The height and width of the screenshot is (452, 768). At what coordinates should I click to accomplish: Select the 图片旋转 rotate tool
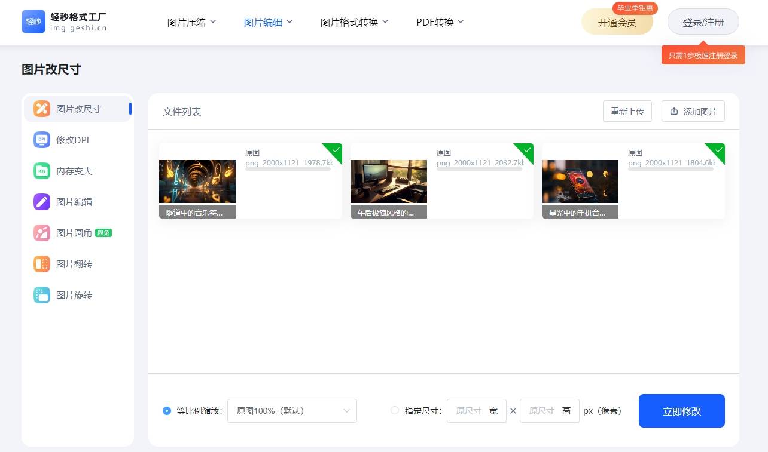74,295
